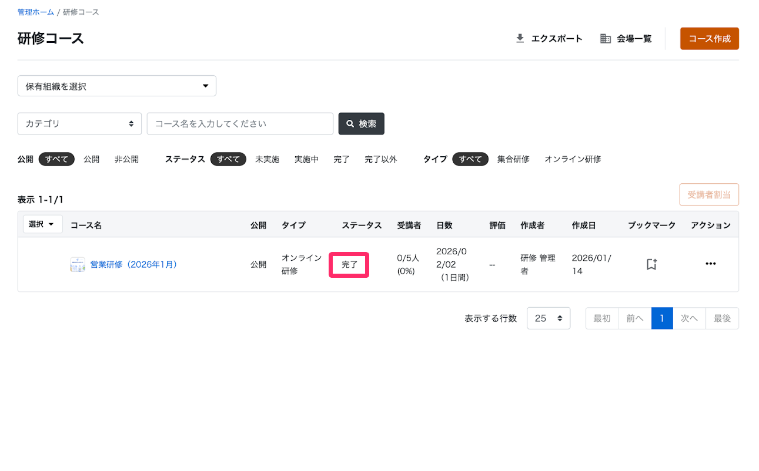Filter status by 実施中

pyautogui.click(x=306, y=159)
